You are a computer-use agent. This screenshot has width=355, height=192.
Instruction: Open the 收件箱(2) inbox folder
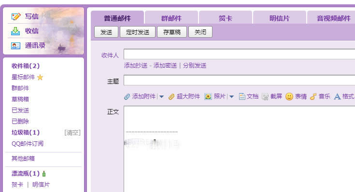pos(26,66)
